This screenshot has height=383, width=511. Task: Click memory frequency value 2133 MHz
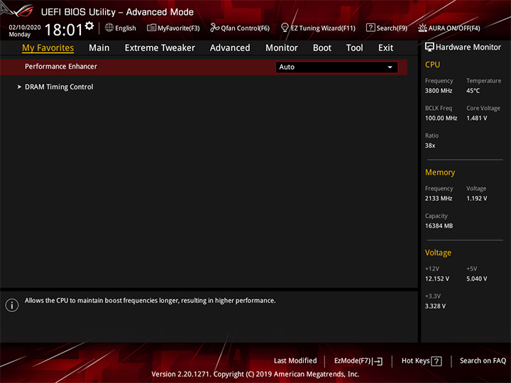tap(439, 199)
